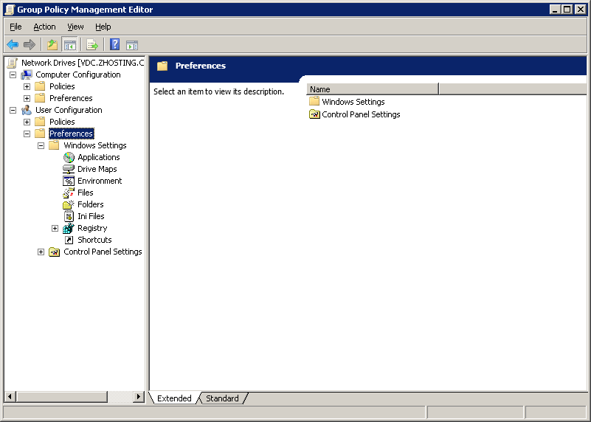
Task: Click the Files icon in tree
Action: click(68, 193)
